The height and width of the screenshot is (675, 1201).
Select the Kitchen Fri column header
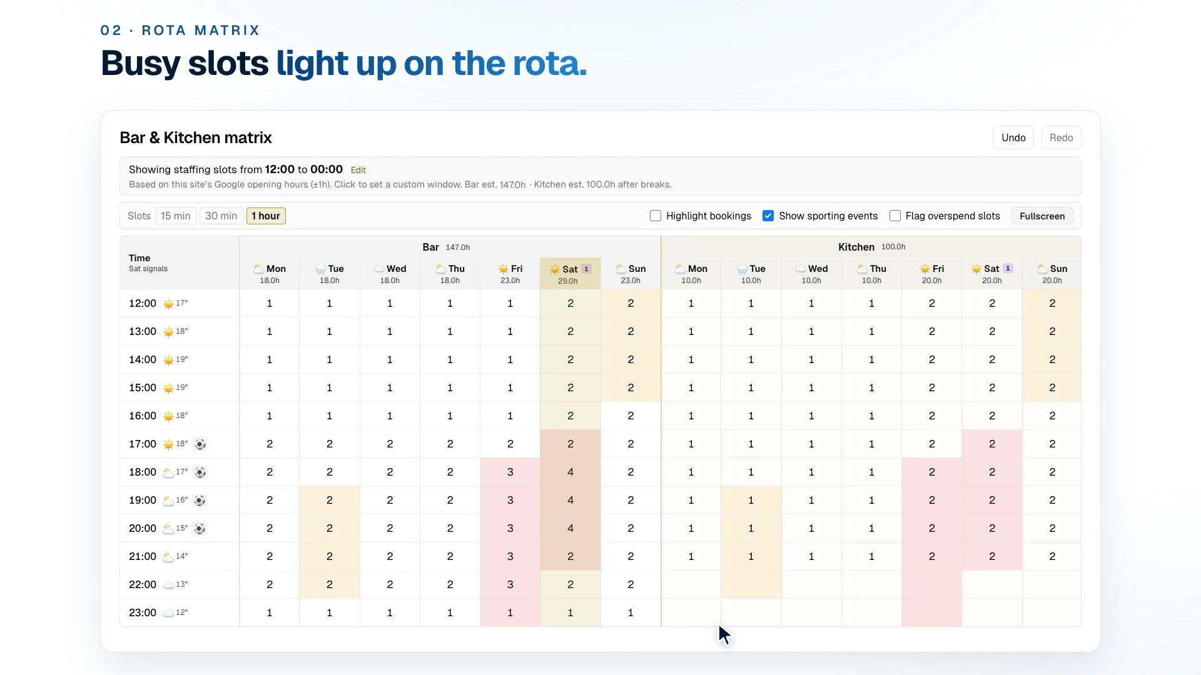coord(932,274)
